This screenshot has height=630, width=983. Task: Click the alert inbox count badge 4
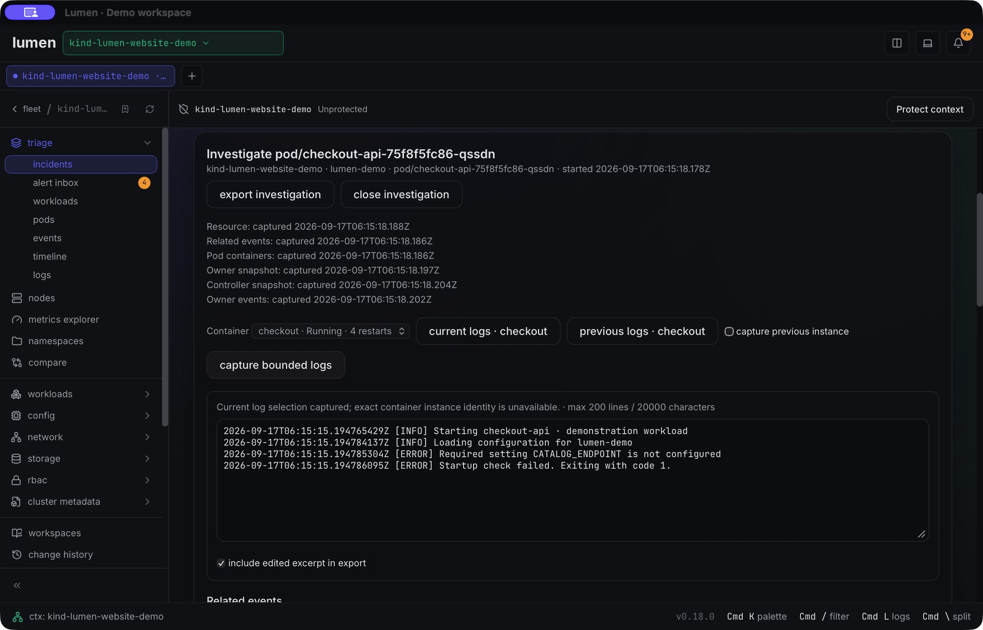pos(144,183)
